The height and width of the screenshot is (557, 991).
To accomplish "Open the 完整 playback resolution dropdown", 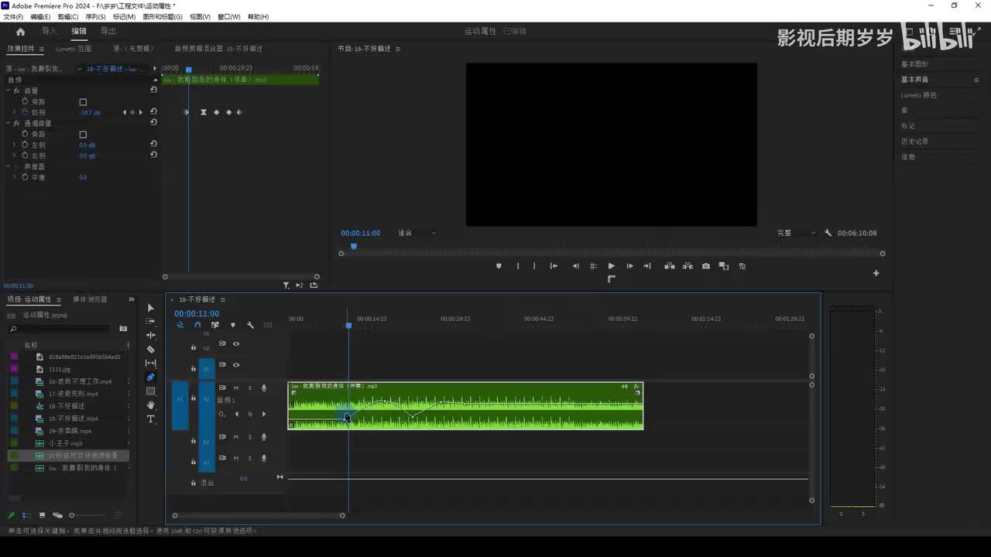I will click(x=796, y=233).
